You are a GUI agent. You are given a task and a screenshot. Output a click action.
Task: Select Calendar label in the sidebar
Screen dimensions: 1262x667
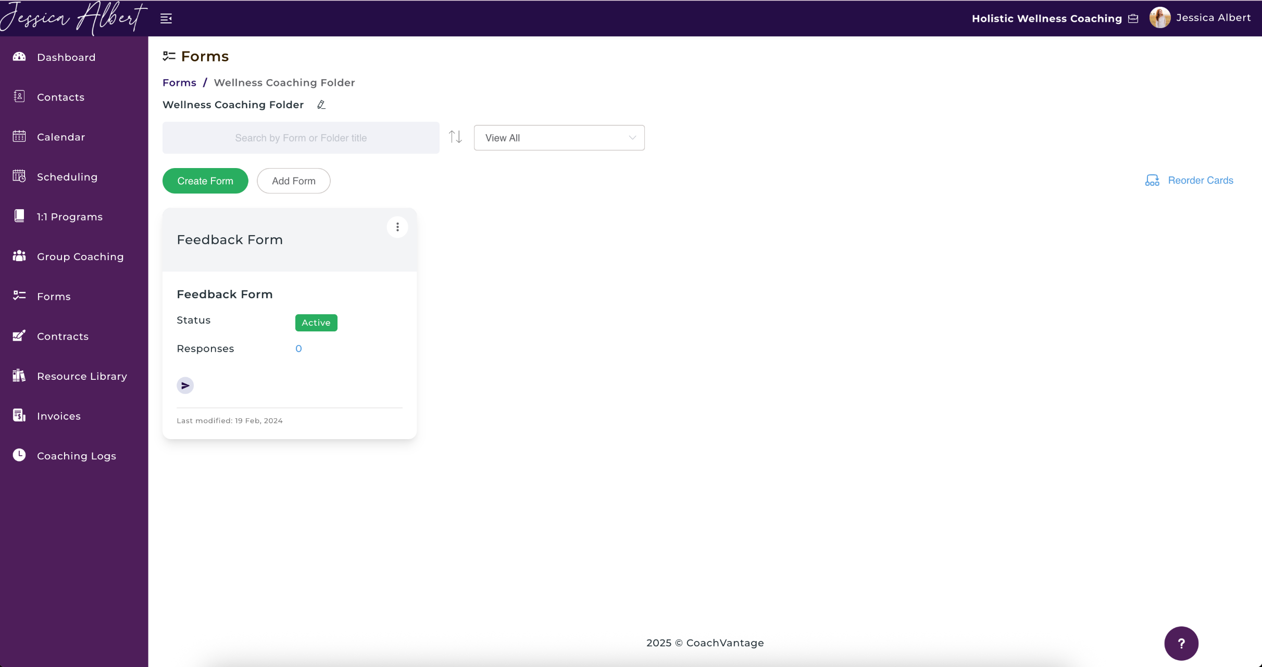point(61,137)
